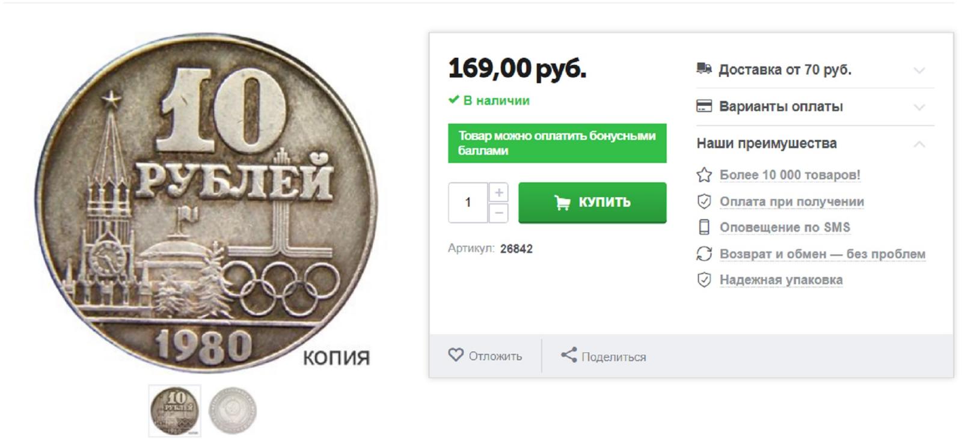Decrease quantity with the minus button

[x=498, y=213]
